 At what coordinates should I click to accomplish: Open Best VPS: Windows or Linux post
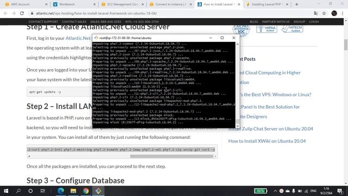point(275,94)
